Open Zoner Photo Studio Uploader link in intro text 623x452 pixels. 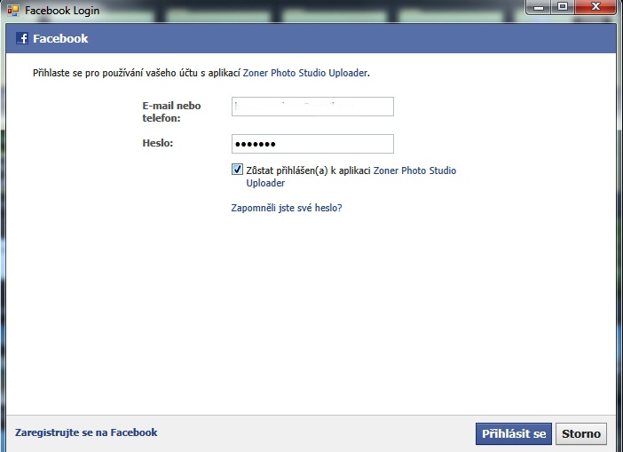[305, 73]
